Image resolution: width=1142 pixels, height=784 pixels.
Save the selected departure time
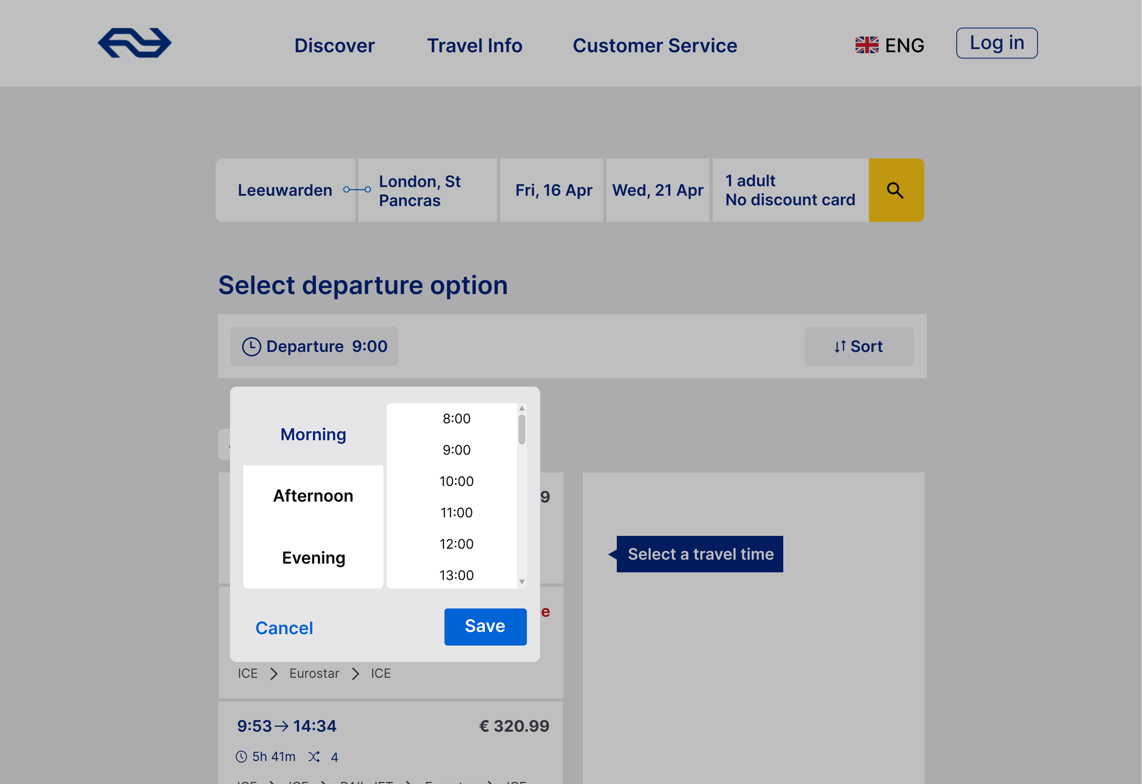(485, 627)
